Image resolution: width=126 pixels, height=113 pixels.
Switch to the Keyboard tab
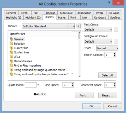(x=100, y=18)
